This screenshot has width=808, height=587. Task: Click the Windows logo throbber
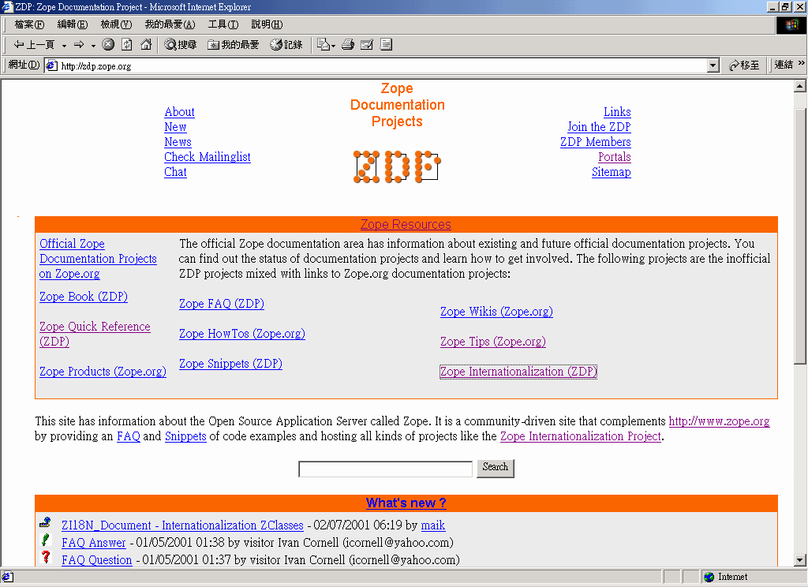coord(791,24)
